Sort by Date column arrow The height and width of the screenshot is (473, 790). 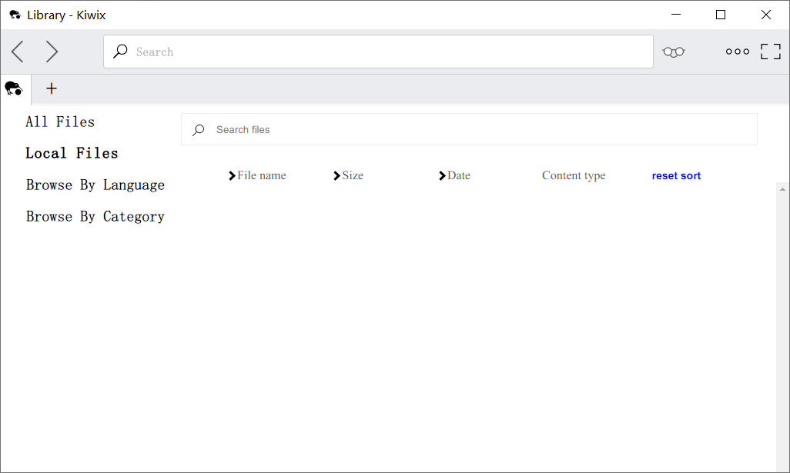(442, 176)
